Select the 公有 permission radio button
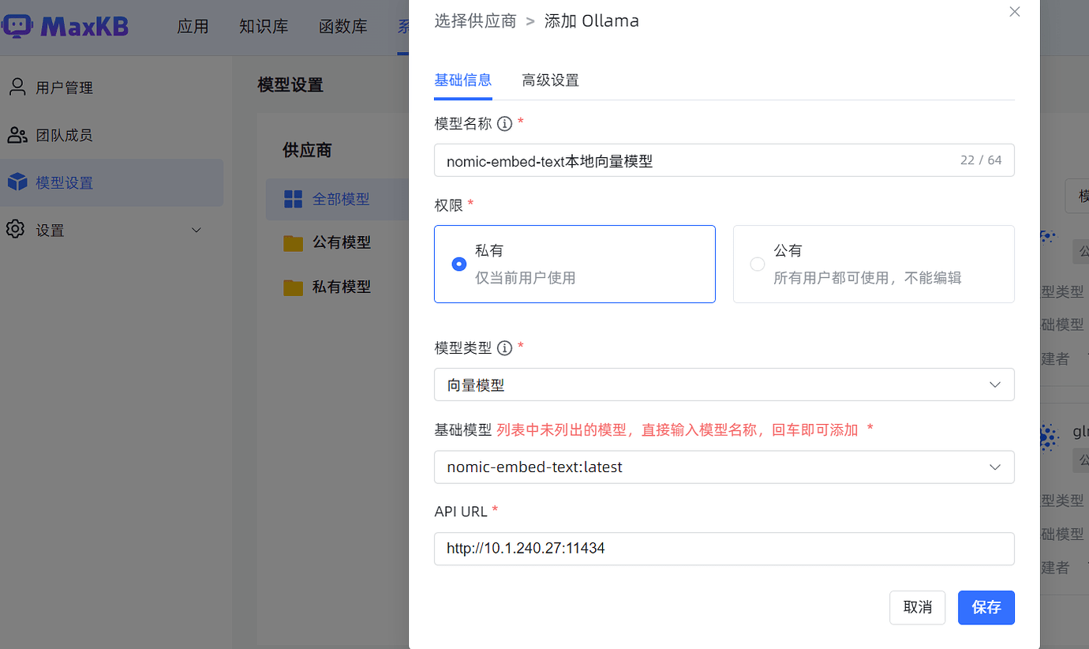The image size is (1089, 649). [758, 264]
